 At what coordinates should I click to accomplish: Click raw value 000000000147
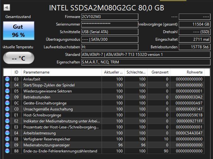[189, 109]
